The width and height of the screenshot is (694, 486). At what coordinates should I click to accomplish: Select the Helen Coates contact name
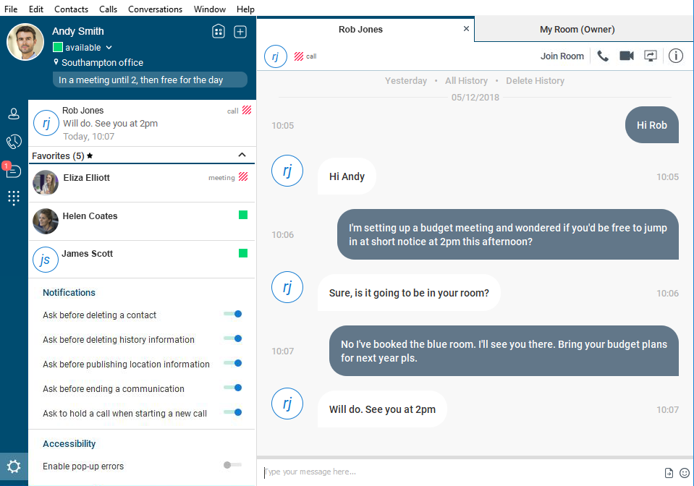pyautogui.click(x=90, y=216)
